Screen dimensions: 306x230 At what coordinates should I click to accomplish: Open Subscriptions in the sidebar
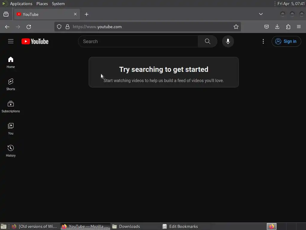click(11, 107)
